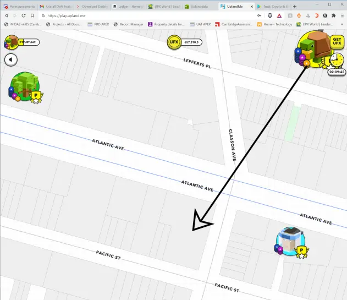
Task: Switch to the Gmail Use all DeFi tab
Action: (56, 7)
